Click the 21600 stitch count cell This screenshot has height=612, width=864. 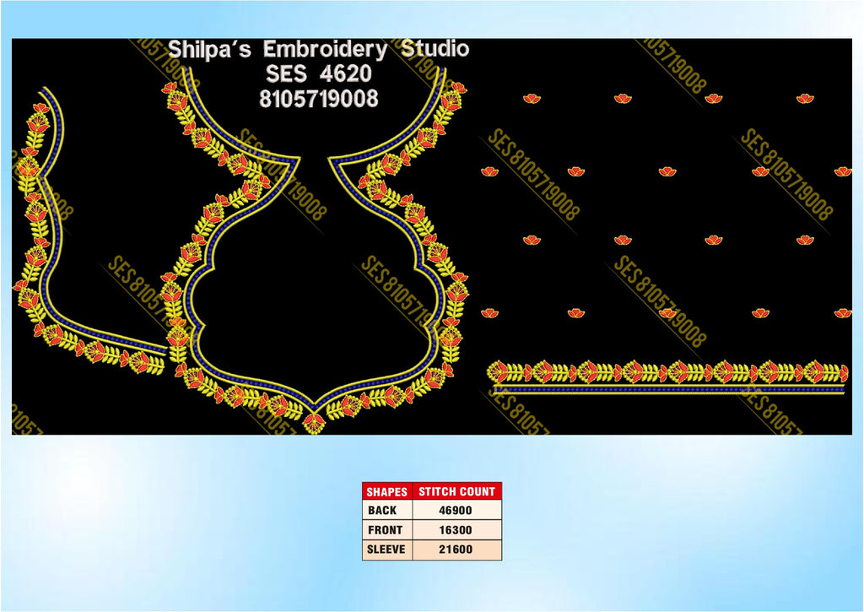(x=456, y=550)
